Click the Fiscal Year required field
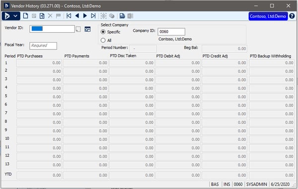 coord(43,46)
